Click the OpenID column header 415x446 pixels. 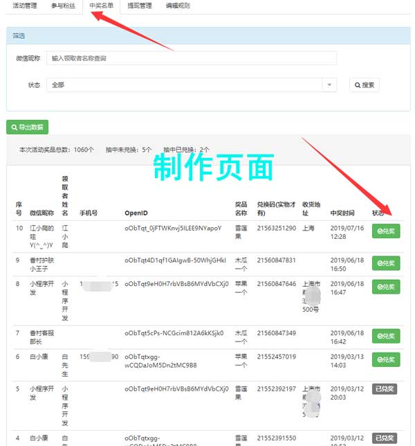[x=136, y=213]
